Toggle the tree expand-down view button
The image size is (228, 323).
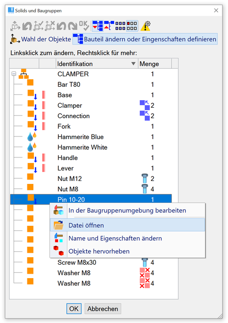pos(98,26)
